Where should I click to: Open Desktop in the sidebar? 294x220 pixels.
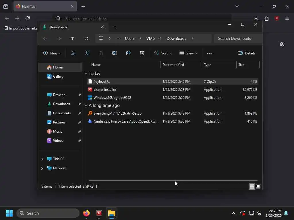point(60,95)
